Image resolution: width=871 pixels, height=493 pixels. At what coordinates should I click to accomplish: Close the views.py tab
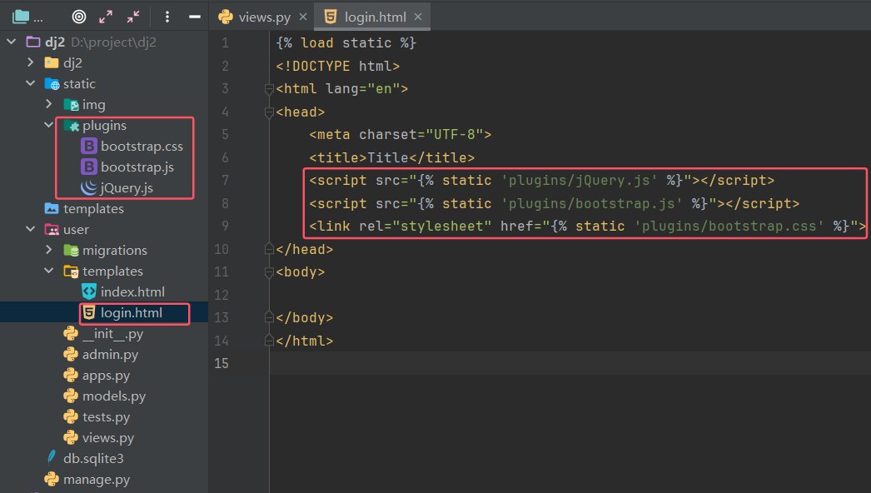click(x=303, y=17)
